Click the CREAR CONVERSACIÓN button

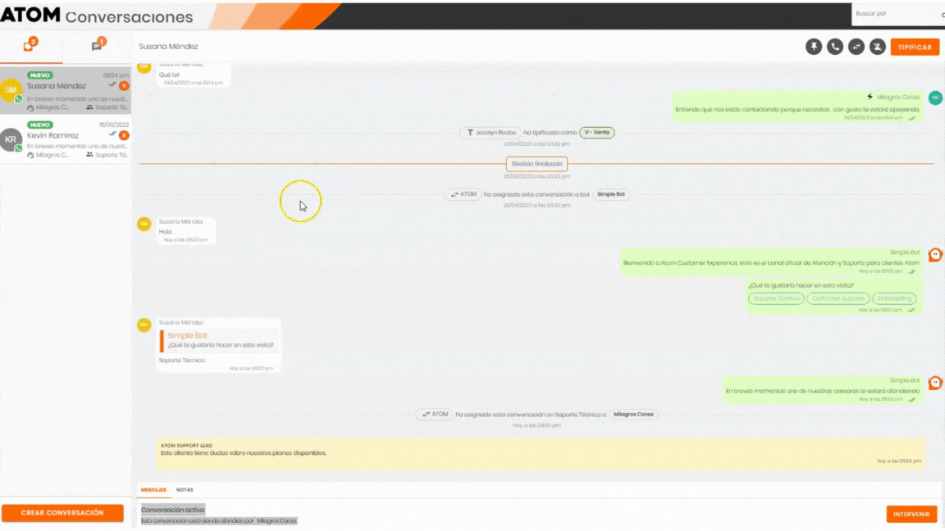click(x=62, y=513)
